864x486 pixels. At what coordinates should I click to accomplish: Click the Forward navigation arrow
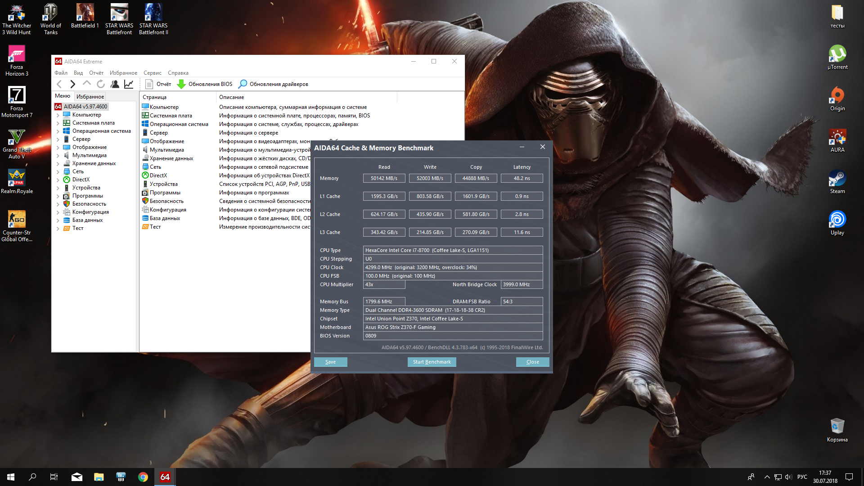[72, 84]
